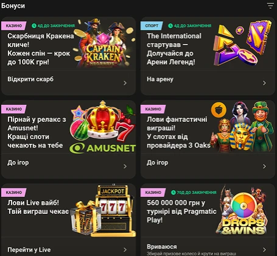Click the 70-day countdown clock icon
277x256 pixels.
[x=173, y=193]
